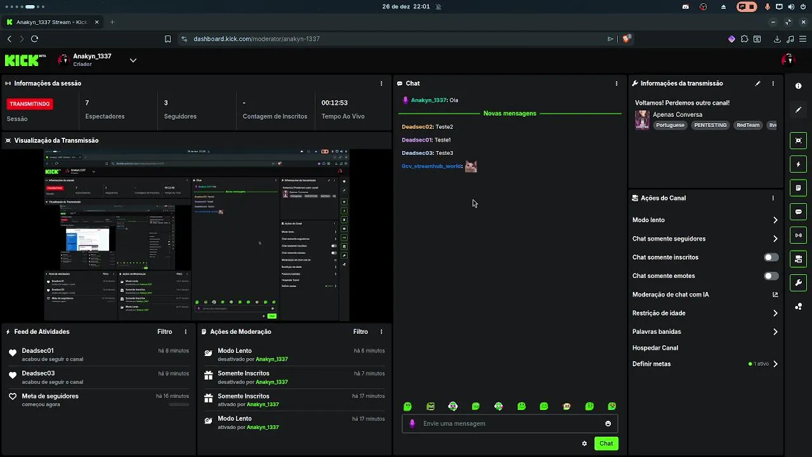Click the Deadsec03 follow activity entry
Image resolution: width=812 pixels, height=457 pixels.
tap(98, 377)
